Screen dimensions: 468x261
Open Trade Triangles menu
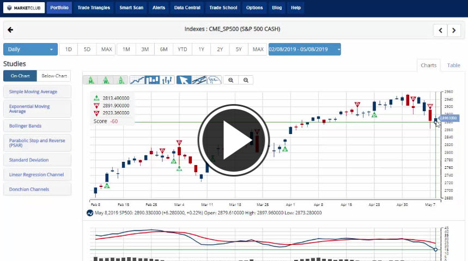point(94,8)
